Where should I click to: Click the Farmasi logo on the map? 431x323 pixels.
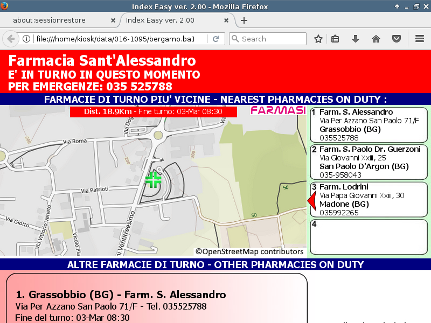pos(278,111)
